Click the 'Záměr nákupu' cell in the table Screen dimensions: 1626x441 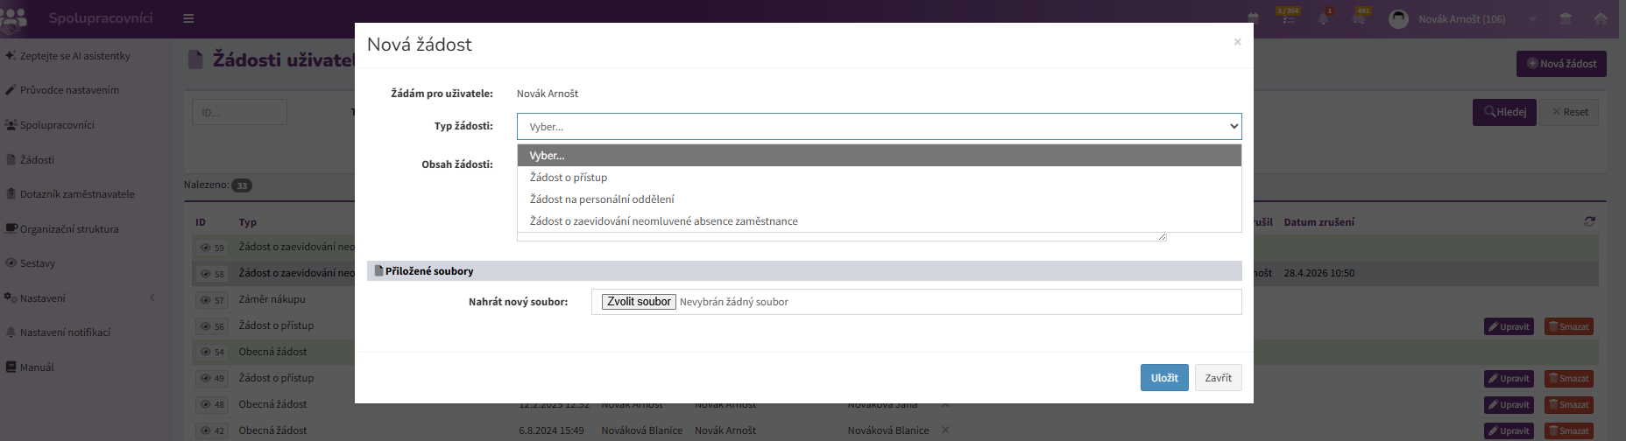point(272,299)
